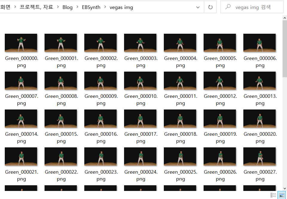The image size is (287, 199).
Task: Select the Green_000002.png thumbnail
Action: [100, 43]
